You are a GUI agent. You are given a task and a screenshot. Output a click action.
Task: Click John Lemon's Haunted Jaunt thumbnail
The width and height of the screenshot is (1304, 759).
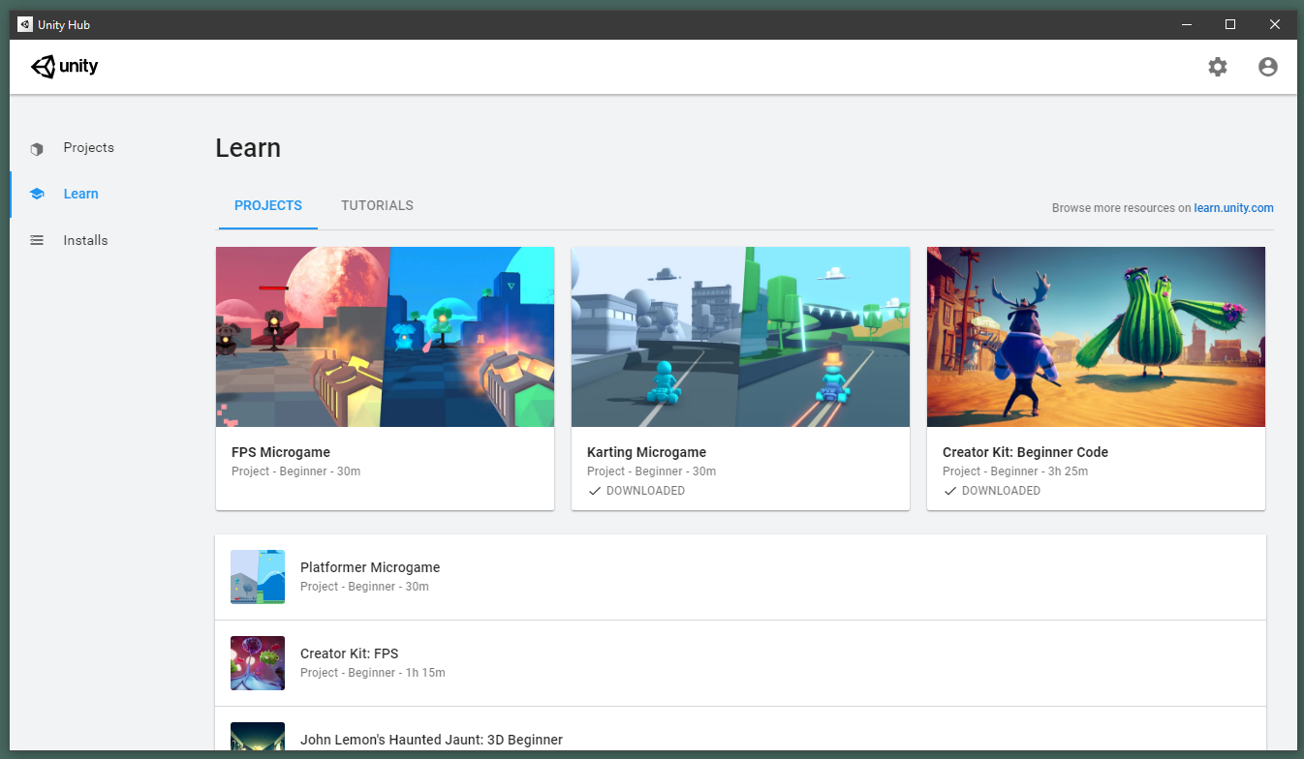(258, 736)
